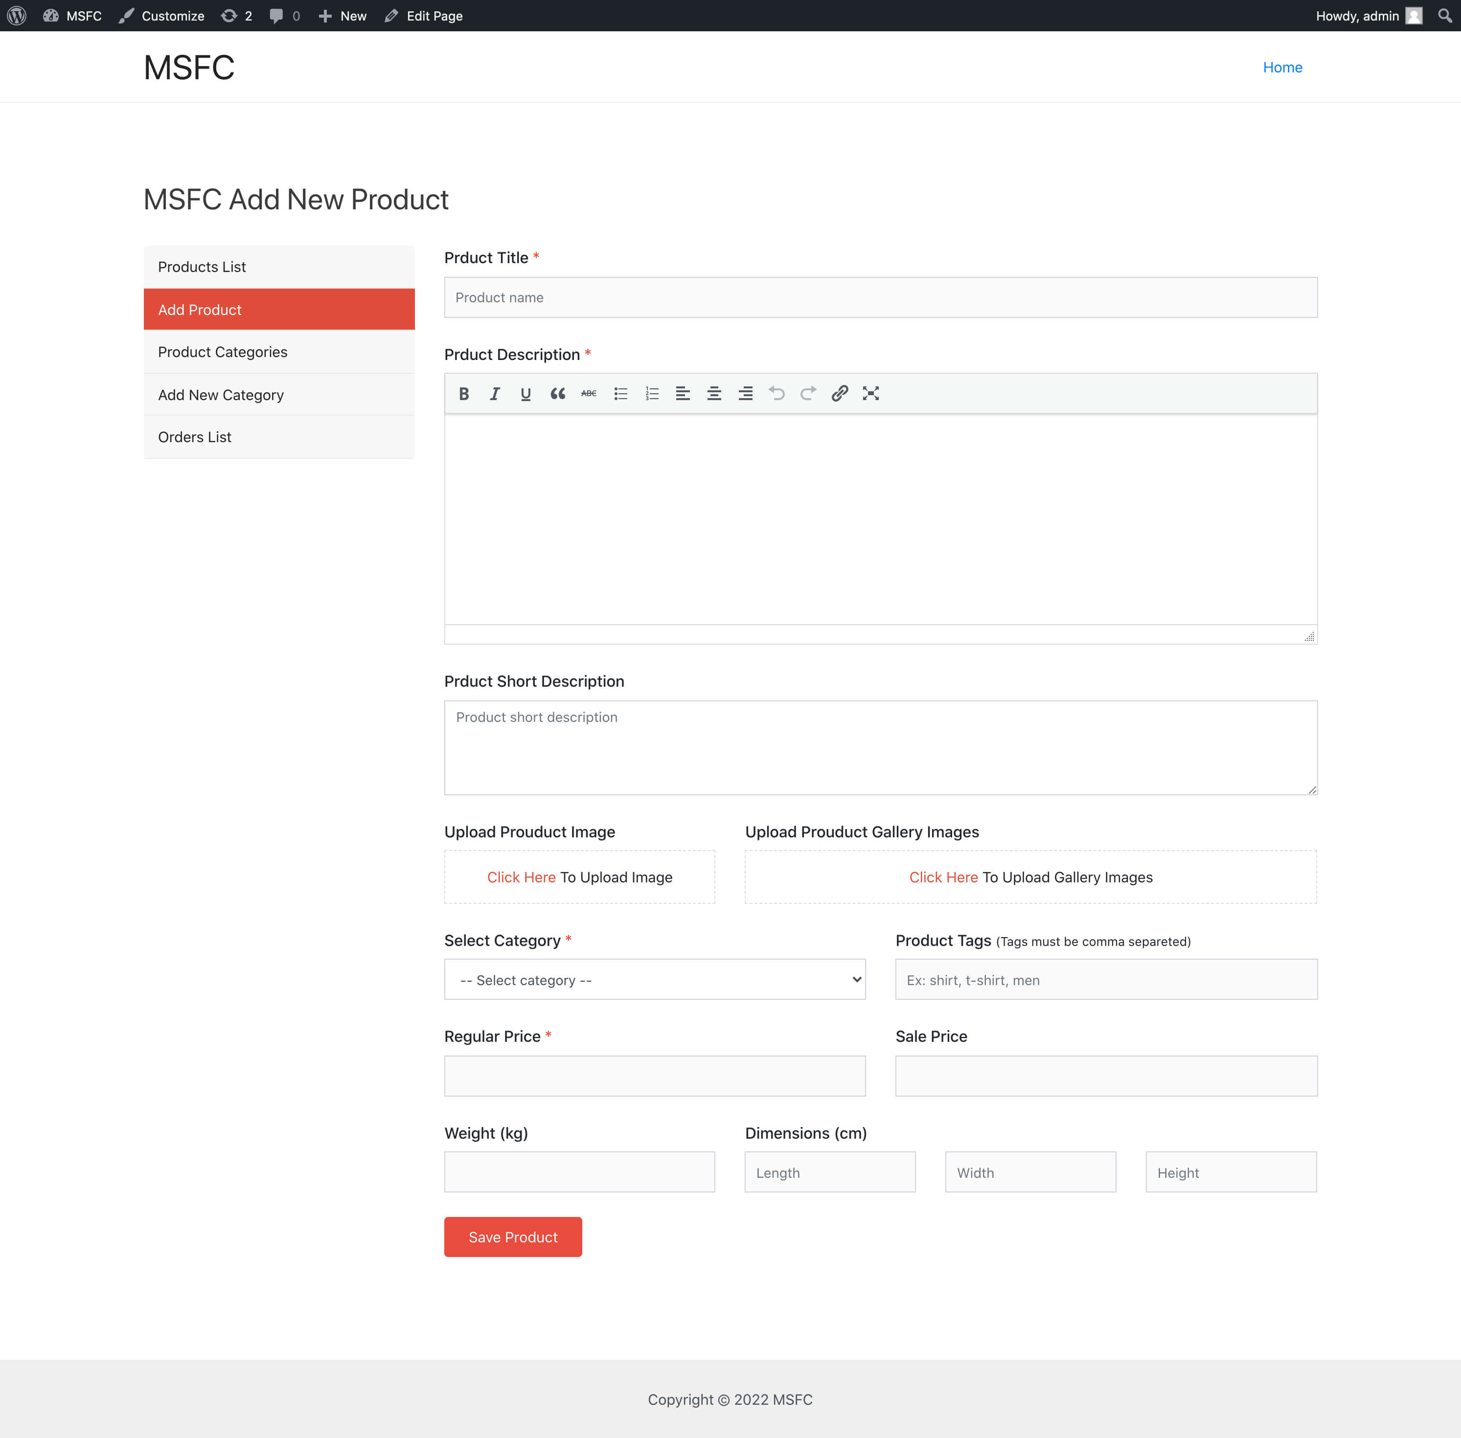Image resolution: width=1461 pixels, height=1438 pixels.
Task: Toggle strikethrough text formatting
Action: click(x=589, y=393)
